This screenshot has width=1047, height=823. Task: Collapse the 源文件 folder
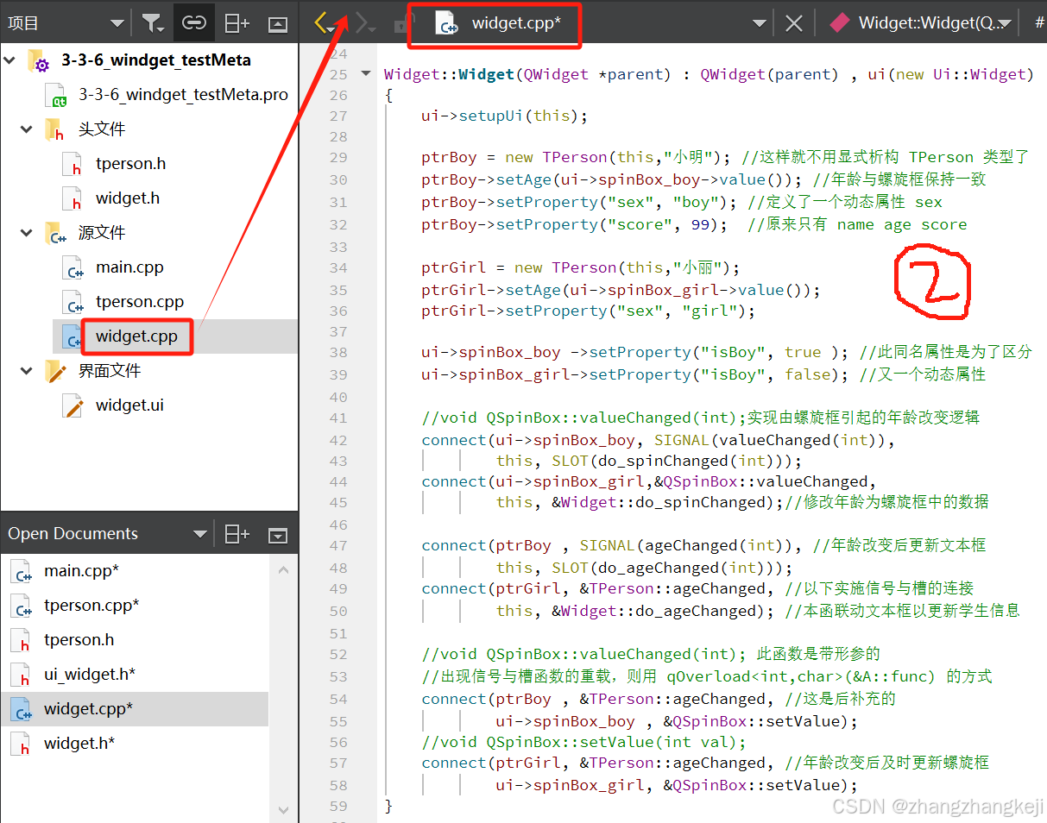click(27, 233)
